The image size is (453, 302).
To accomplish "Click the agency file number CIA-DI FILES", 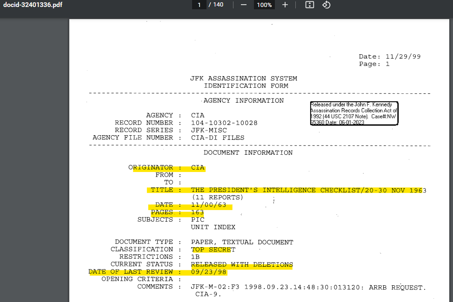I will (218, 138).
